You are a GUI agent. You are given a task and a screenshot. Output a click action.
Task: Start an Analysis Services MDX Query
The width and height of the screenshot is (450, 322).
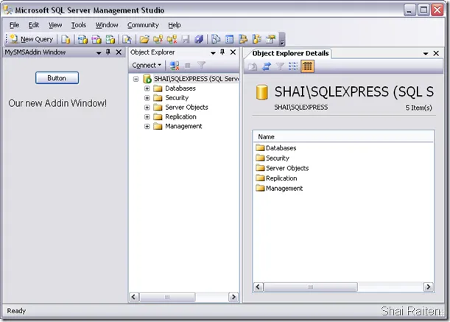point(82,39)
